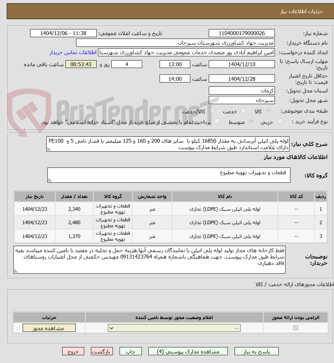Click quantity 2,340 in row 1

click(74, 209)
